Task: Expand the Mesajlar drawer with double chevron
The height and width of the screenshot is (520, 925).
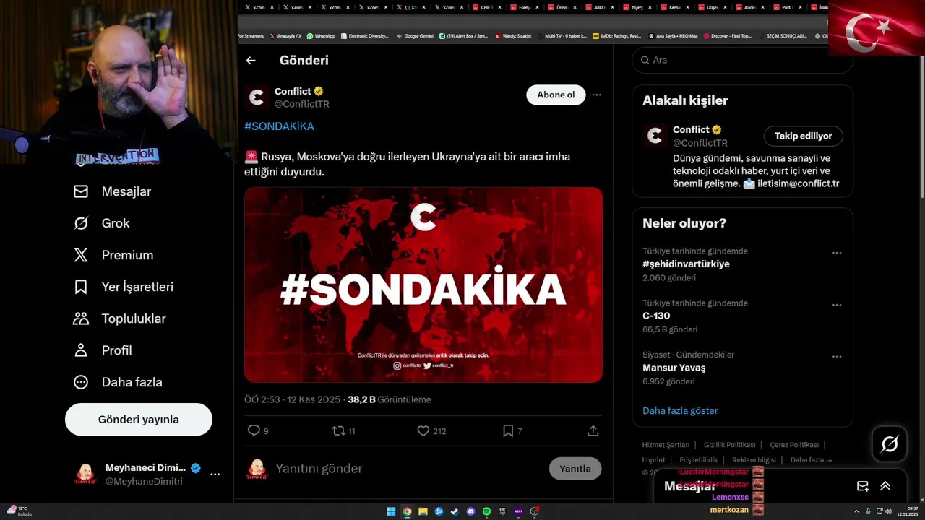Action: [885, 486]
